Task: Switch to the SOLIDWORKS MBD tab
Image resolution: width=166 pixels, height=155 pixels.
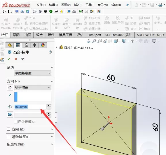Action: 150,35
